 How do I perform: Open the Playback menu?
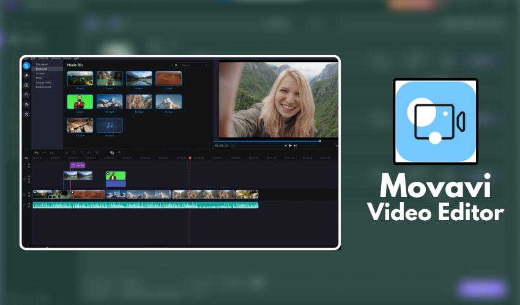click(x=43, y=59)
